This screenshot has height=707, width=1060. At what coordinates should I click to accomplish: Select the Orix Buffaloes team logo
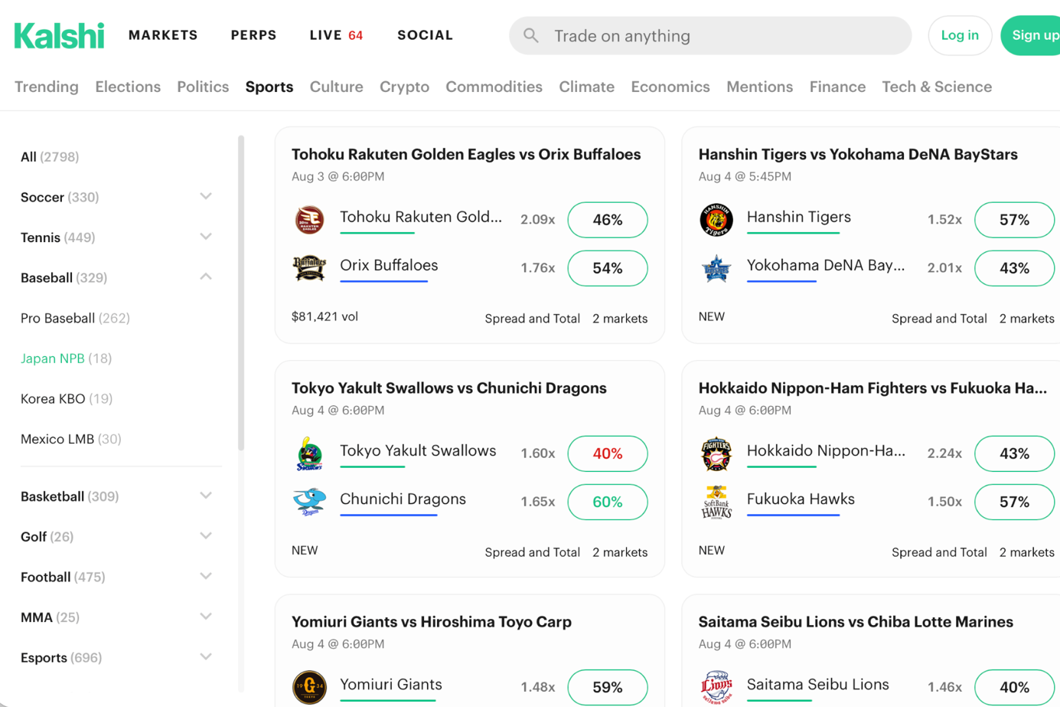point(309,268)
